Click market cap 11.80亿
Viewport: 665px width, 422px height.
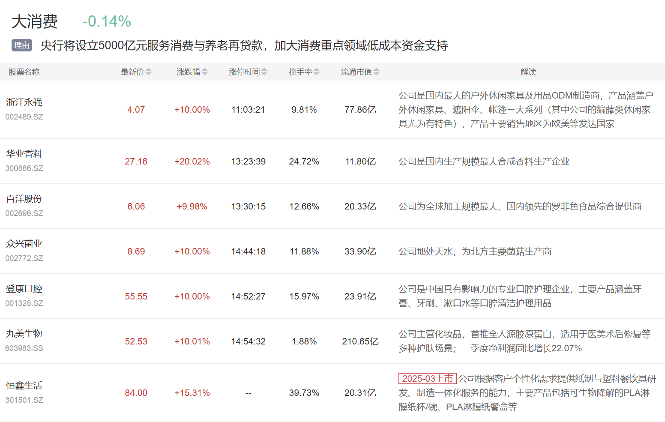pyautogui.click(x=360, y=162)
